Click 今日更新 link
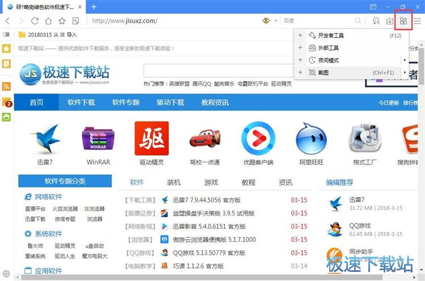 pos(389,103)
